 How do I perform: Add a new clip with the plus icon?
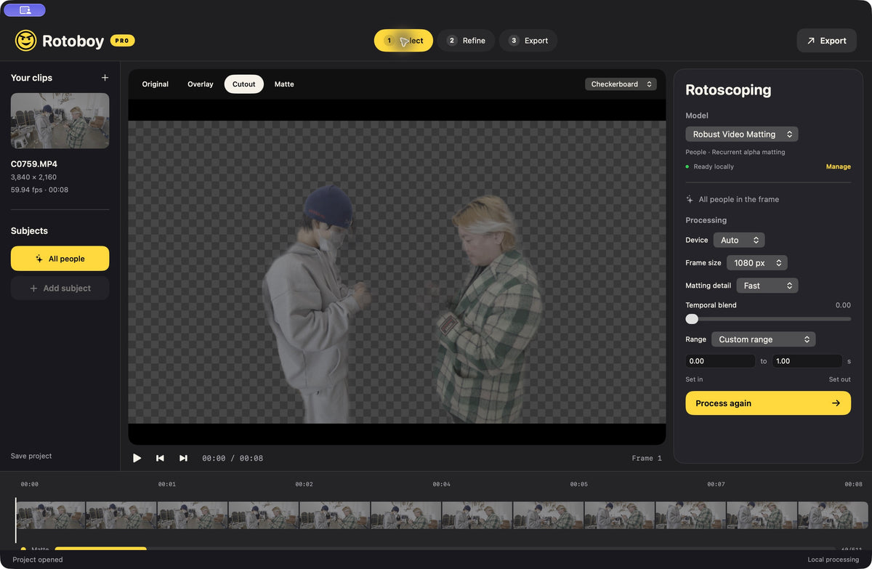105,78
